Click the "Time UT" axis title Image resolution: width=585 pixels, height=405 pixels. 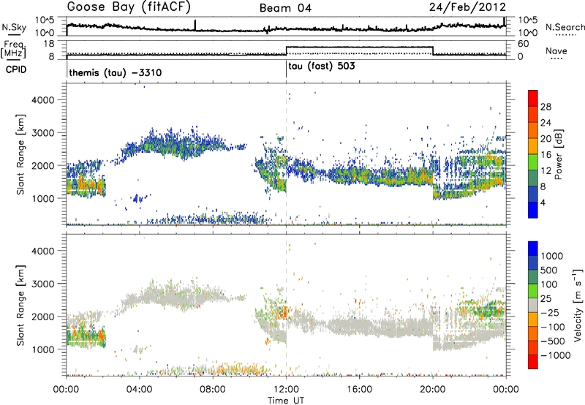(286, 400)
